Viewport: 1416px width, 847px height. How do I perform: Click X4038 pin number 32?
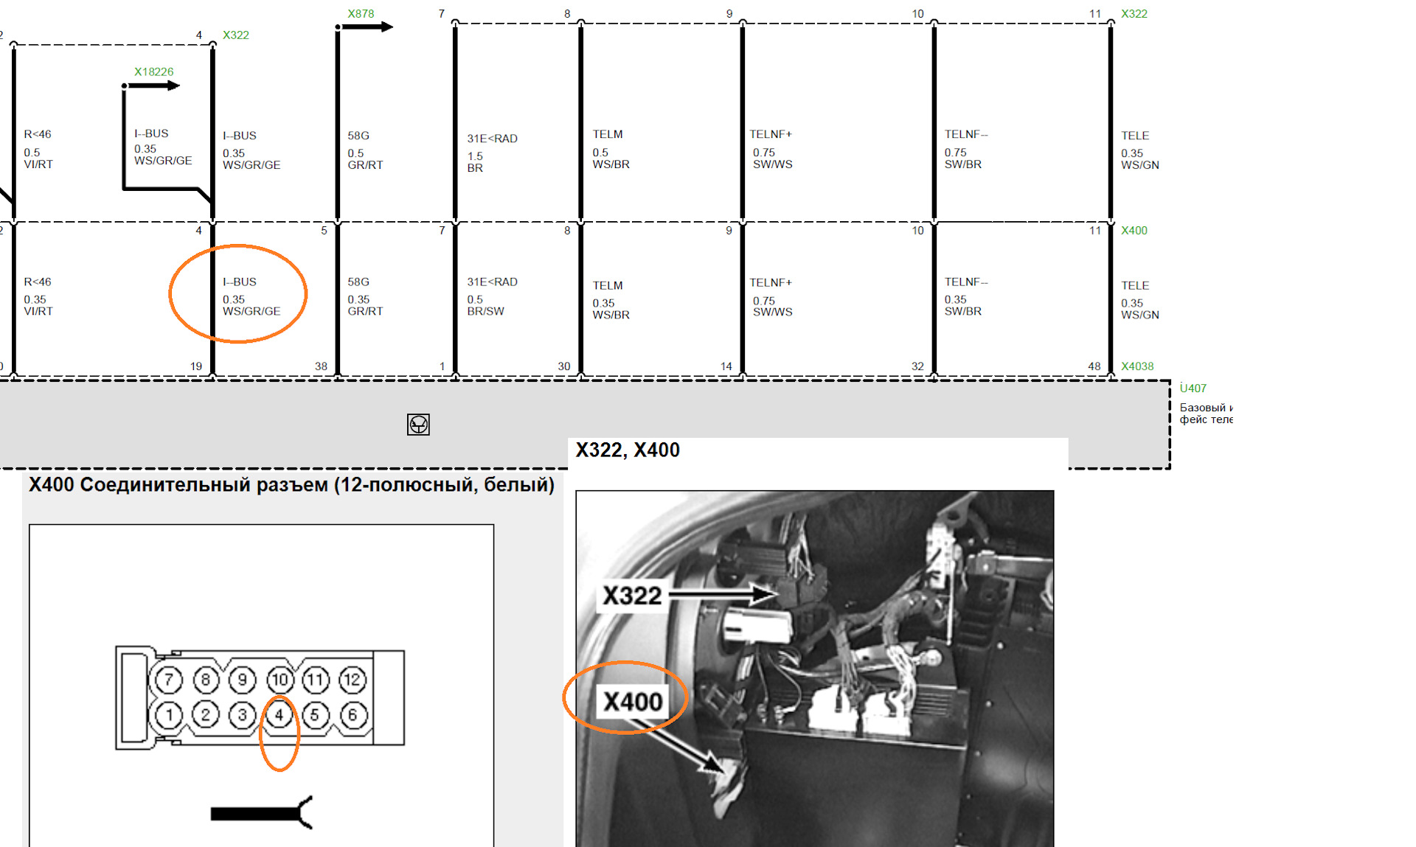tap(917, 366)
